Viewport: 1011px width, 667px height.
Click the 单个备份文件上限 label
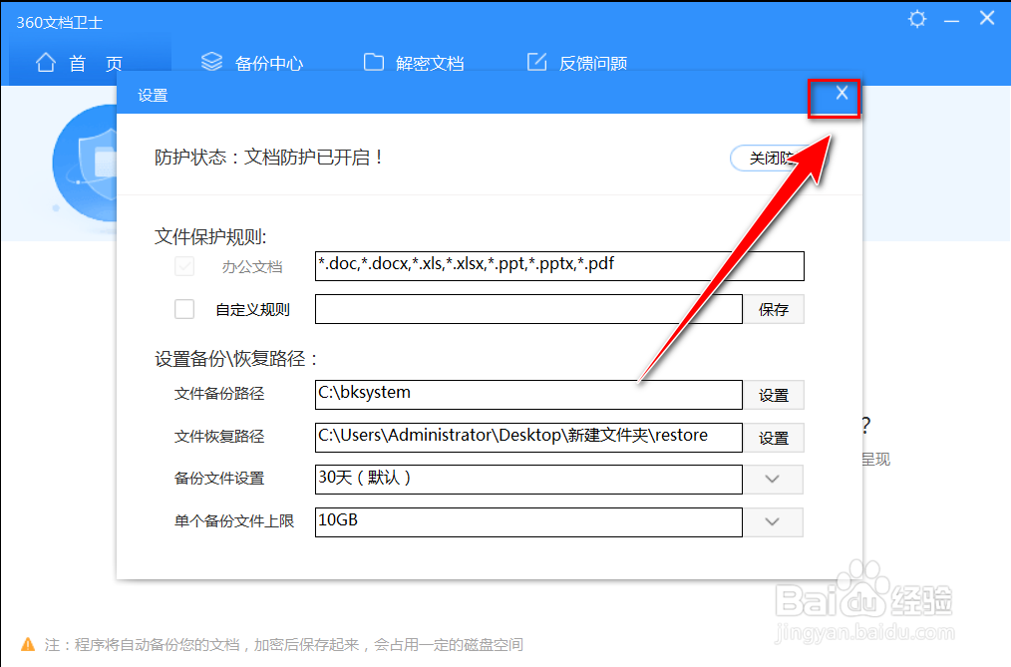(x=234, y=520)
